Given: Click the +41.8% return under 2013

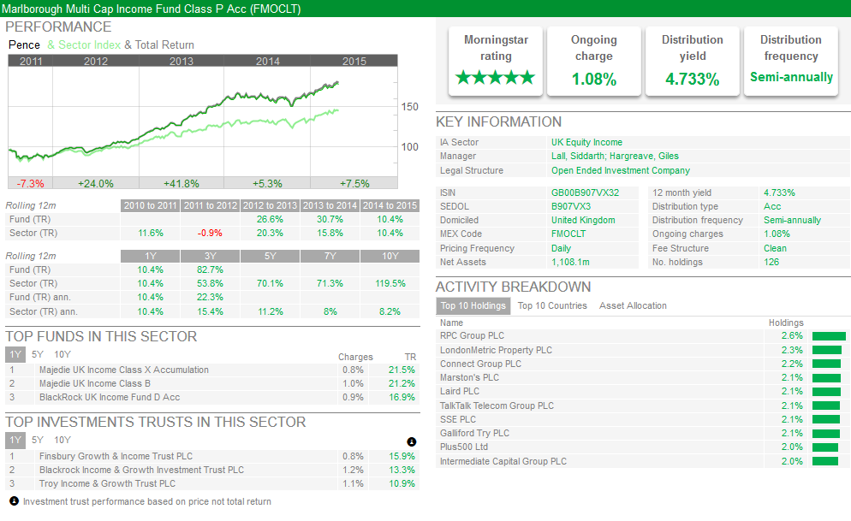Looking at the screenshot, I should tap(182, 184).
